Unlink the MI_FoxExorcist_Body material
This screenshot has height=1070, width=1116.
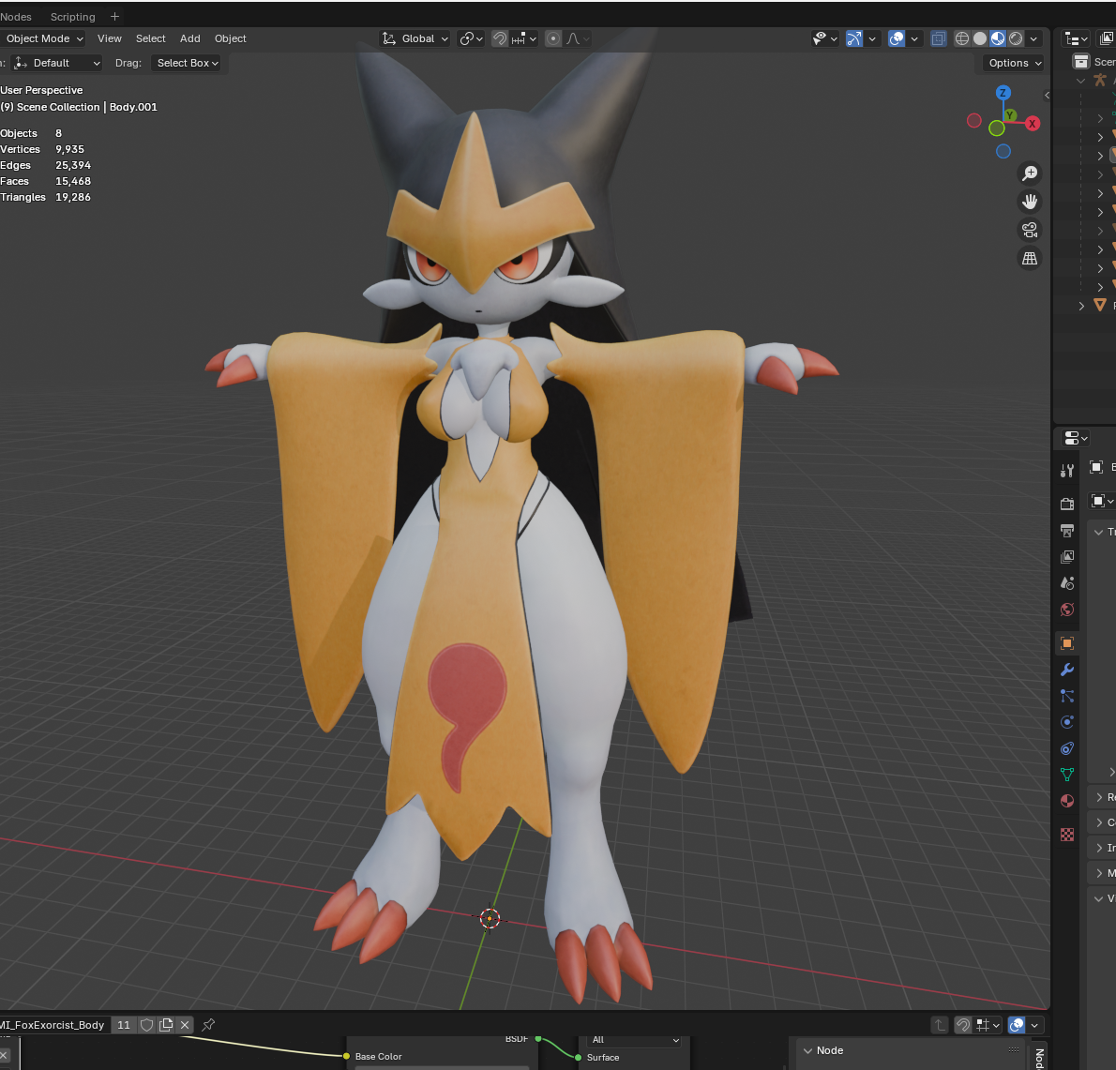185,1025
